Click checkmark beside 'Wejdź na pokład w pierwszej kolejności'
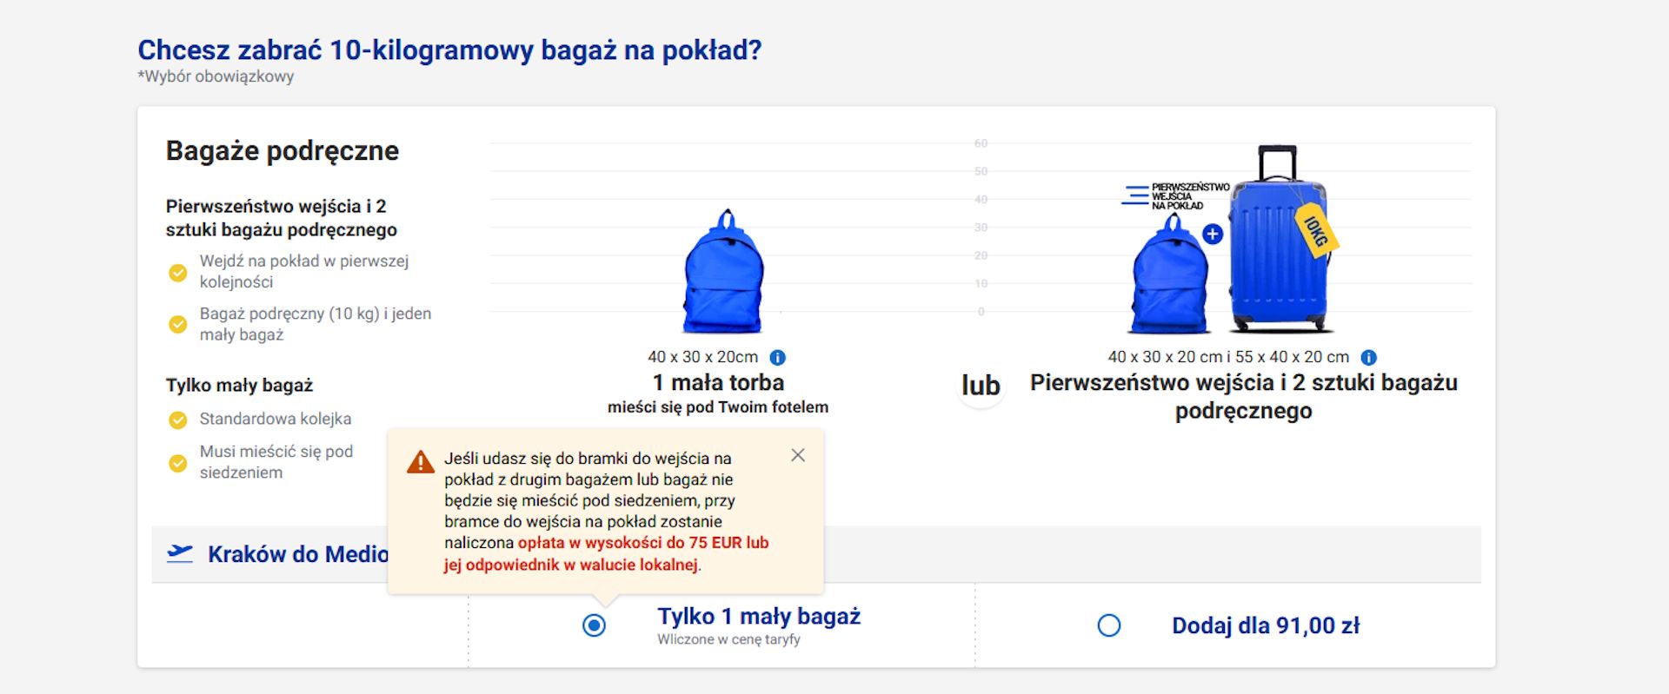Image resolution: width=1669 pixels, height=694 pixels. (178, 273)
